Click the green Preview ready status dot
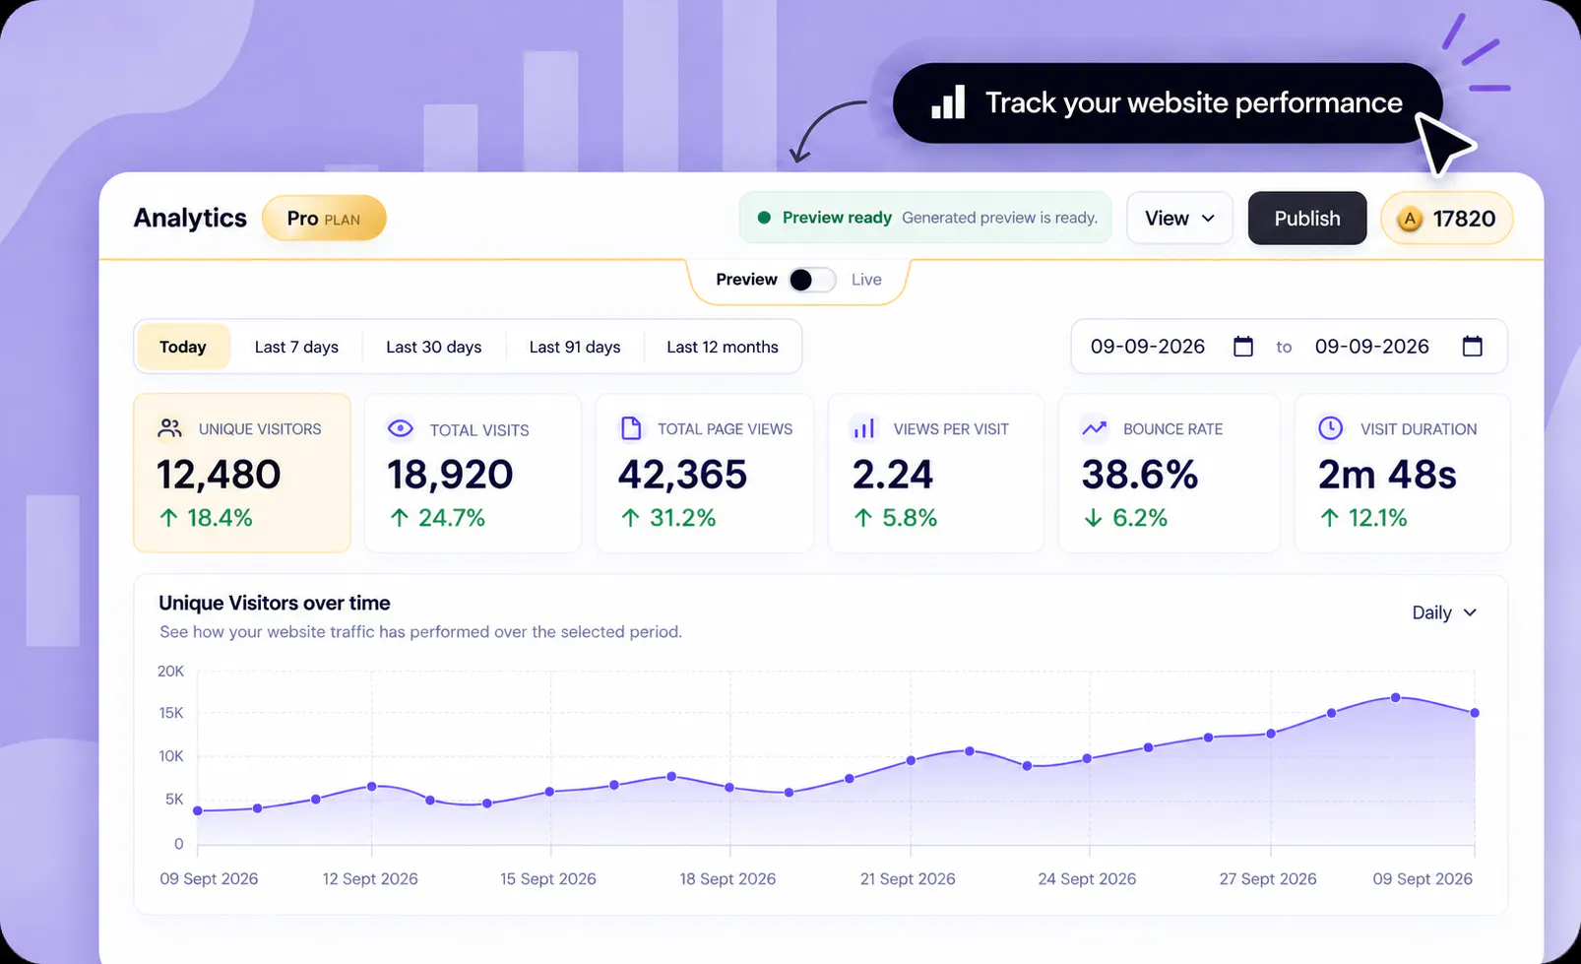Image resolution: width=1581 pixels, height=964 pixels. point(763,218)
